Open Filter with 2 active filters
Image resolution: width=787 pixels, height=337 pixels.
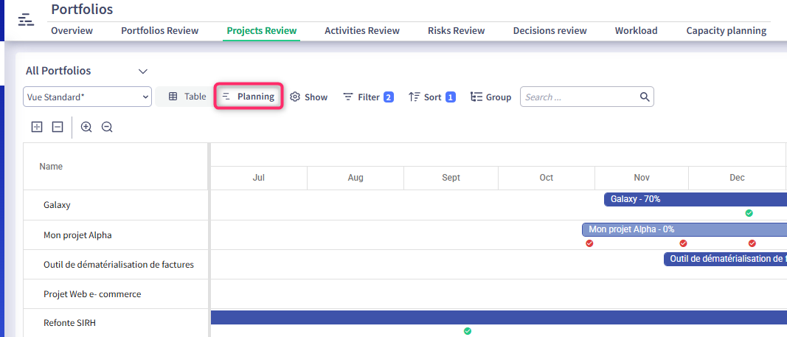point(368,97)
